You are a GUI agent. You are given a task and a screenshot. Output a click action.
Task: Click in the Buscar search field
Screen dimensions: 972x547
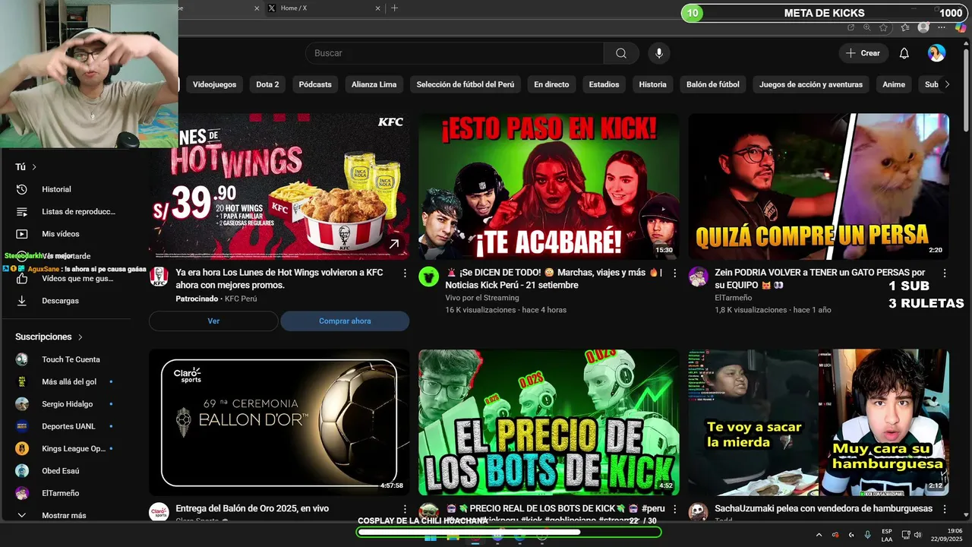click(x=455, y=53)
